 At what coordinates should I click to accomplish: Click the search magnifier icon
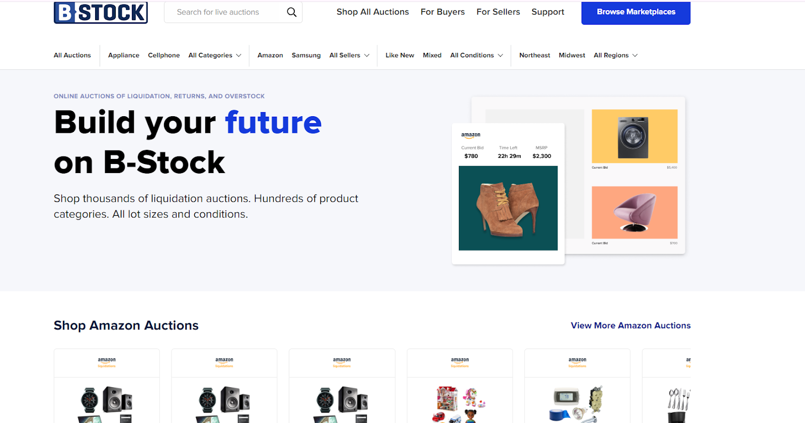[292, 12]
